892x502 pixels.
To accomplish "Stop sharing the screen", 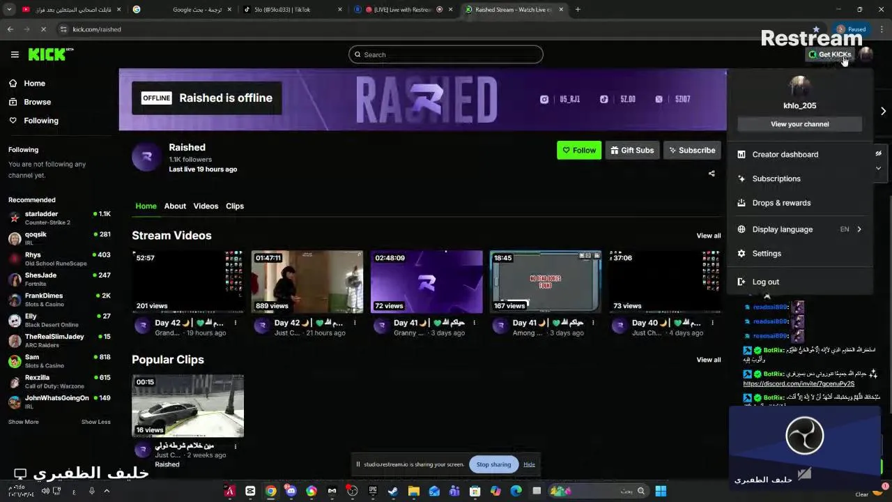I will point(493,464).
